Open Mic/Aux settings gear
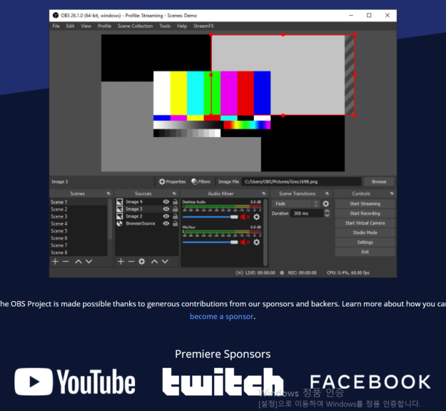This screenshot has height=411, width=446. click(256, 242)
